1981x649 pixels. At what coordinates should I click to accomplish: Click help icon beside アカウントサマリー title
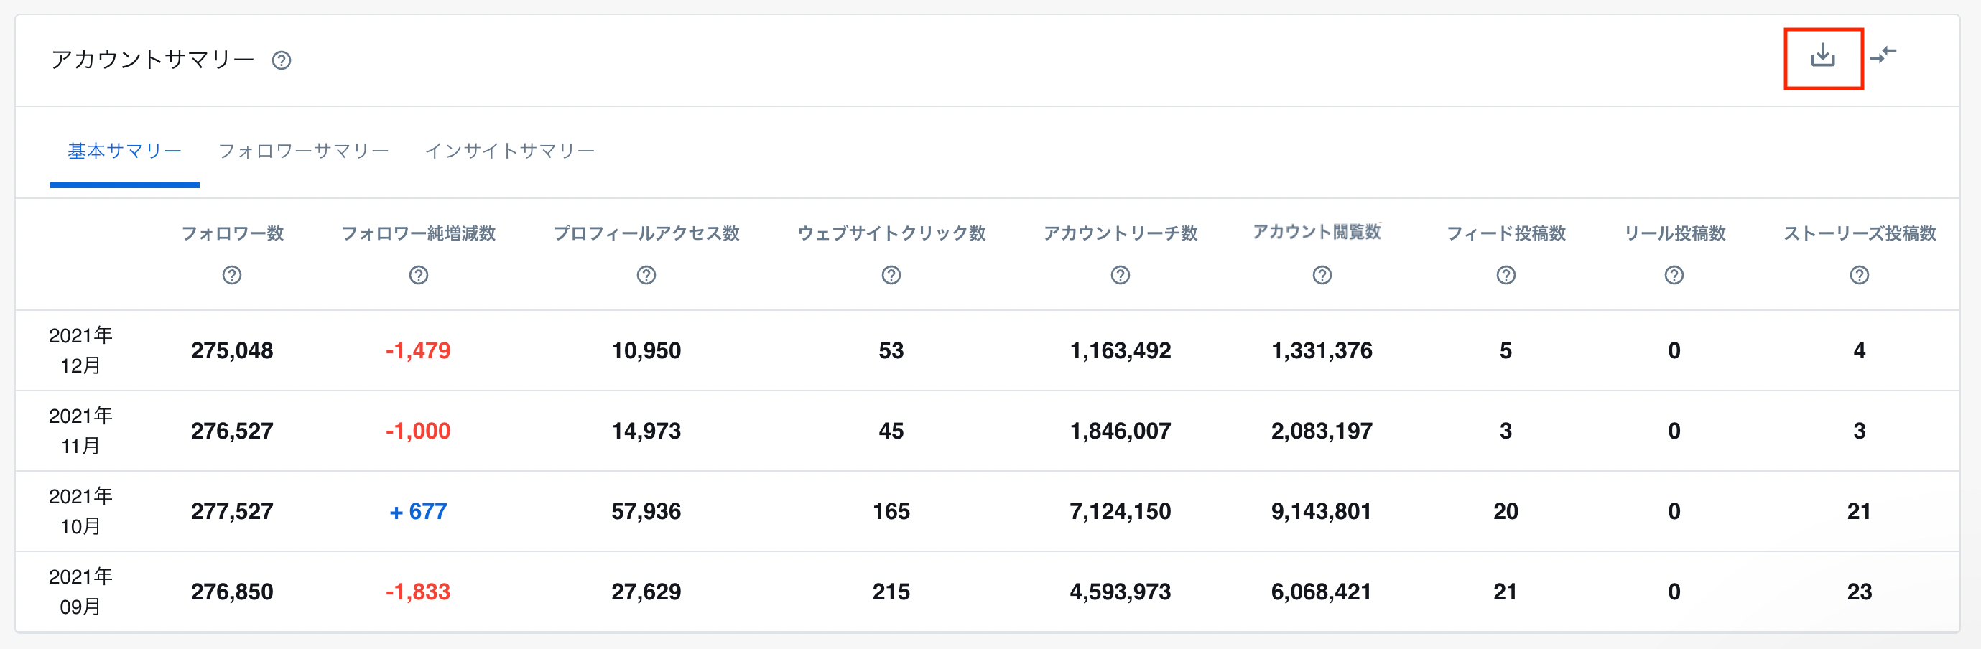point(282,61)
